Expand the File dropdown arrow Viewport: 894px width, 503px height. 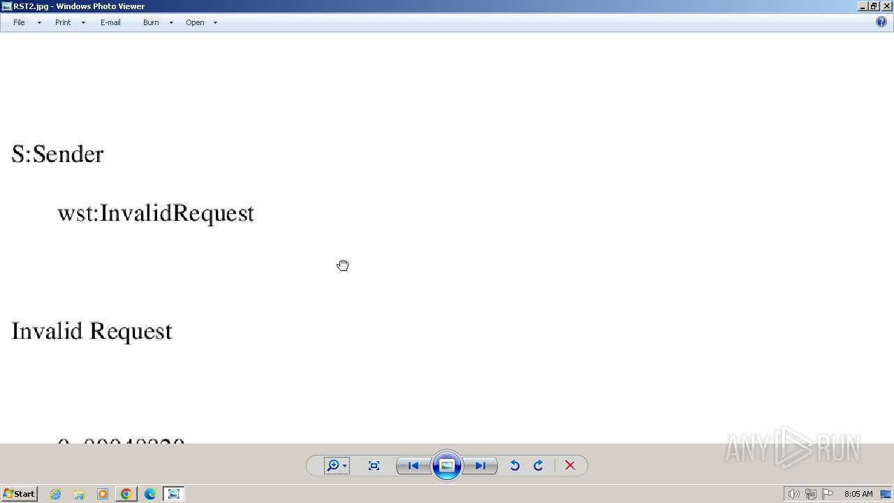(x=39, y=22)
